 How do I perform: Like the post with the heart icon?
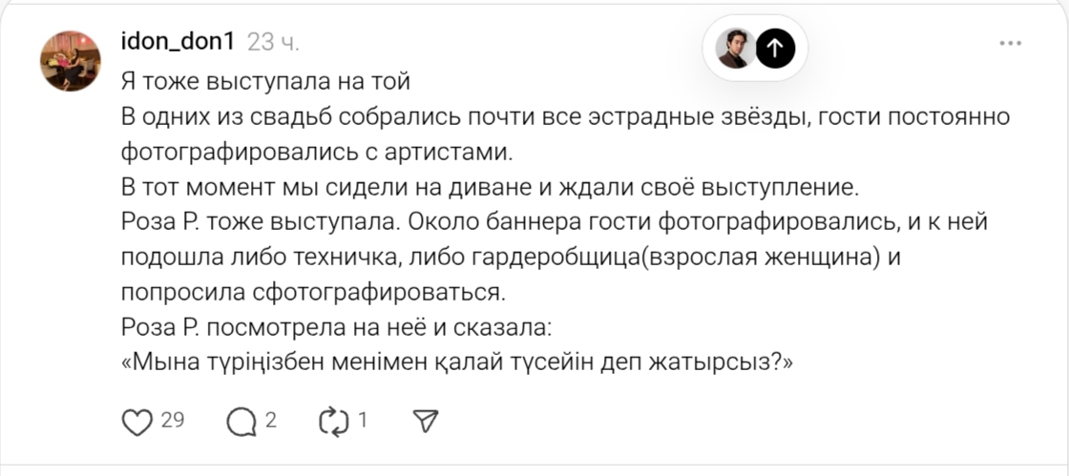(137, 421)
